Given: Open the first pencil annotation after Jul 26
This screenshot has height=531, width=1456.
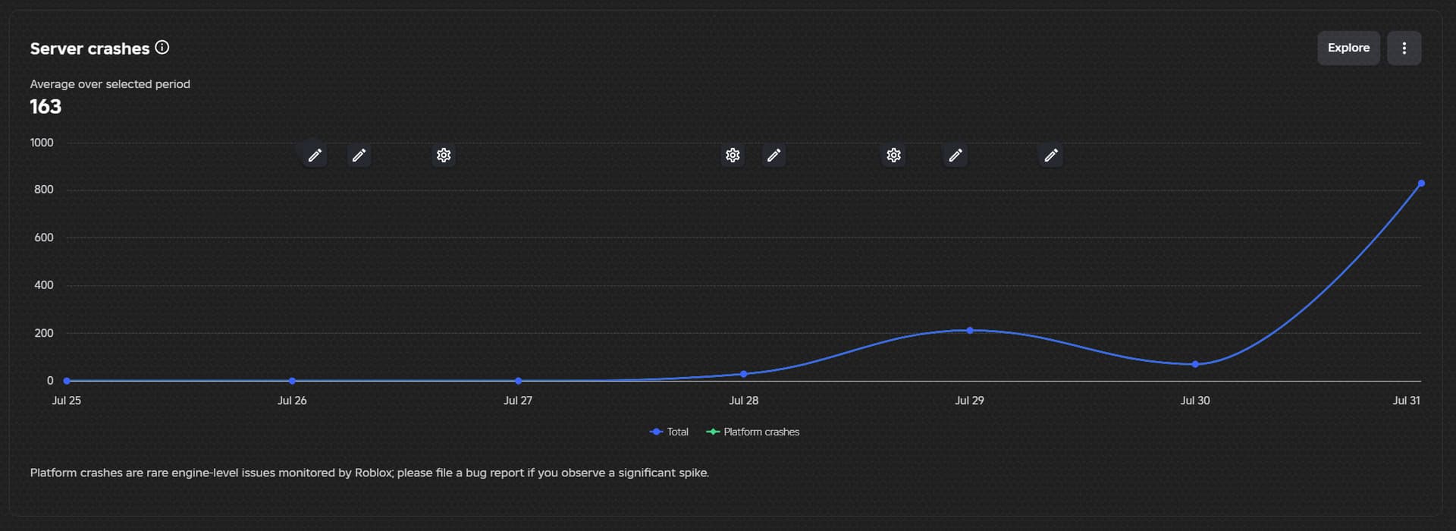Looking at the screenshot, I should click(315, 156).
